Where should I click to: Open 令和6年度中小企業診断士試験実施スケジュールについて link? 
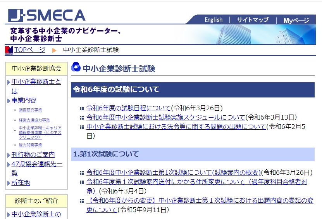coord(166,117)
